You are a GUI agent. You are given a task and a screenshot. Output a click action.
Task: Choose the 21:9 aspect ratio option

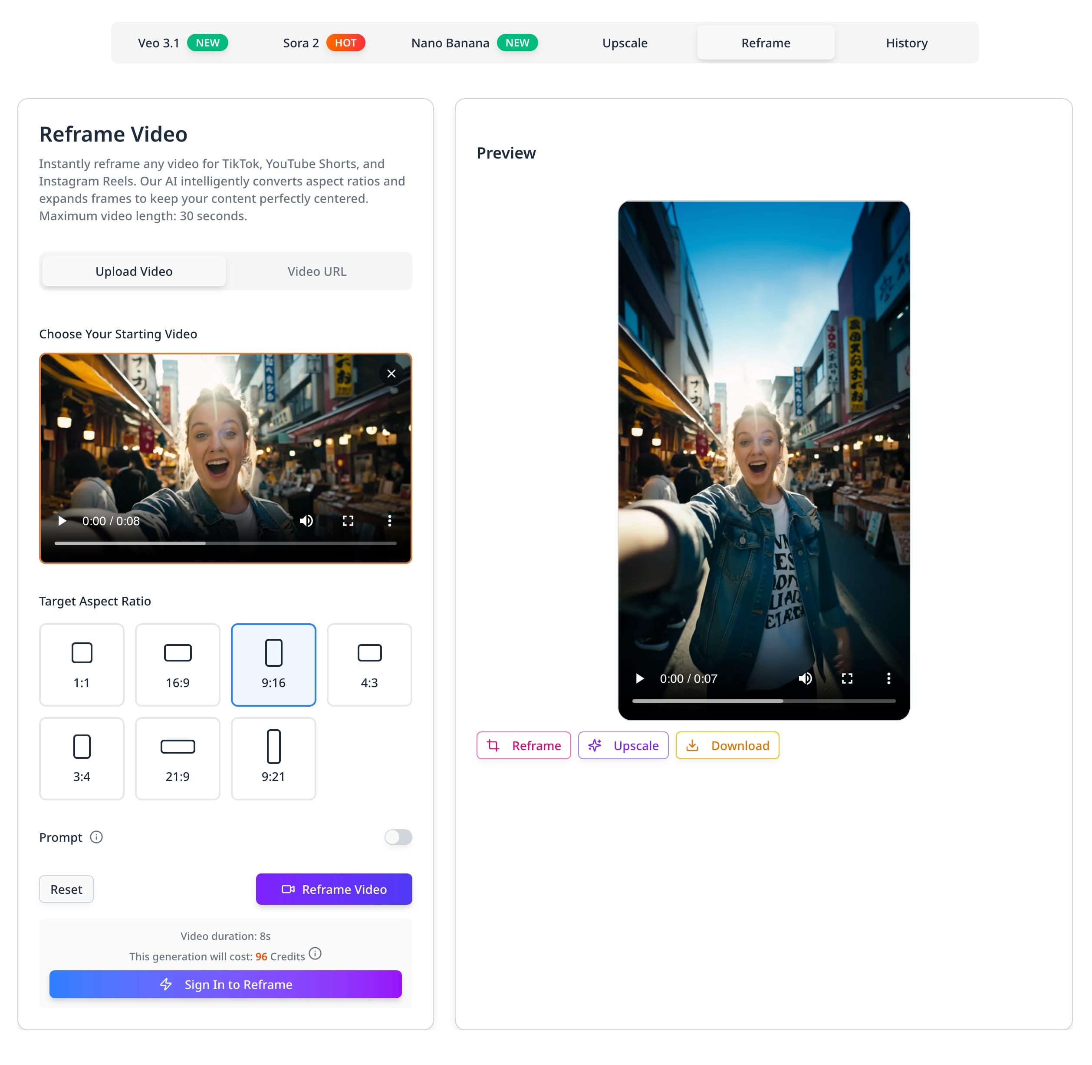pos(177,758)
